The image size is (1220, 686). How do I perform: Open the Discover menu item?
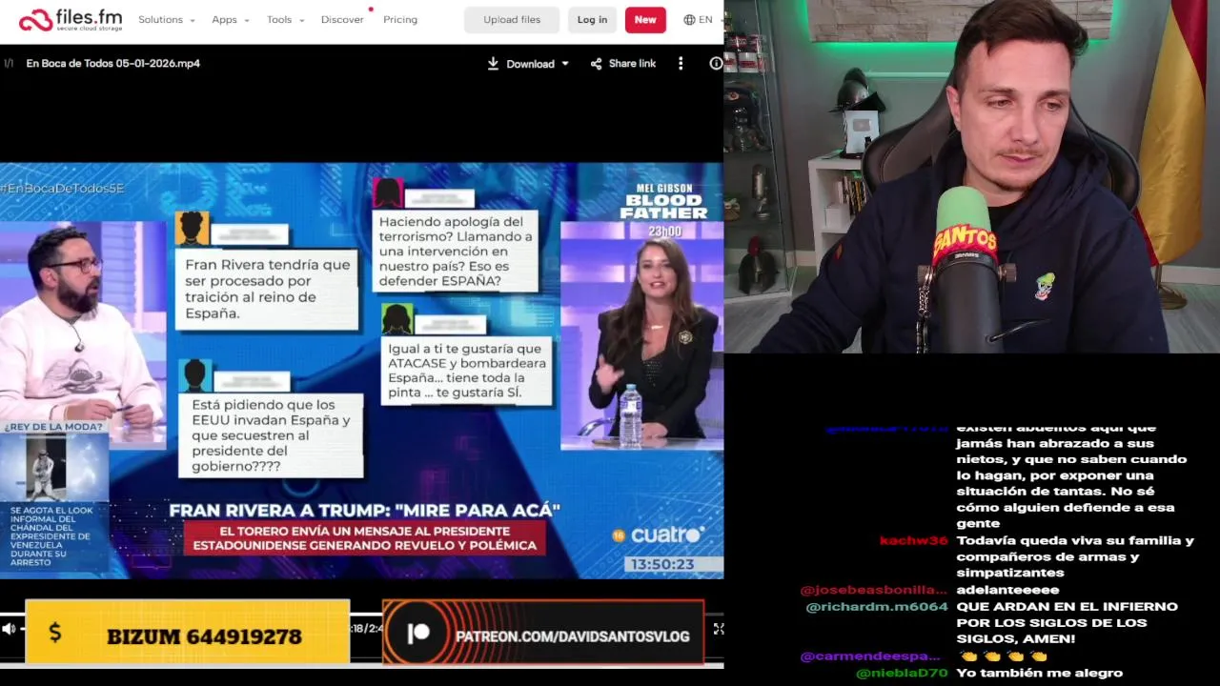[342, 20]
